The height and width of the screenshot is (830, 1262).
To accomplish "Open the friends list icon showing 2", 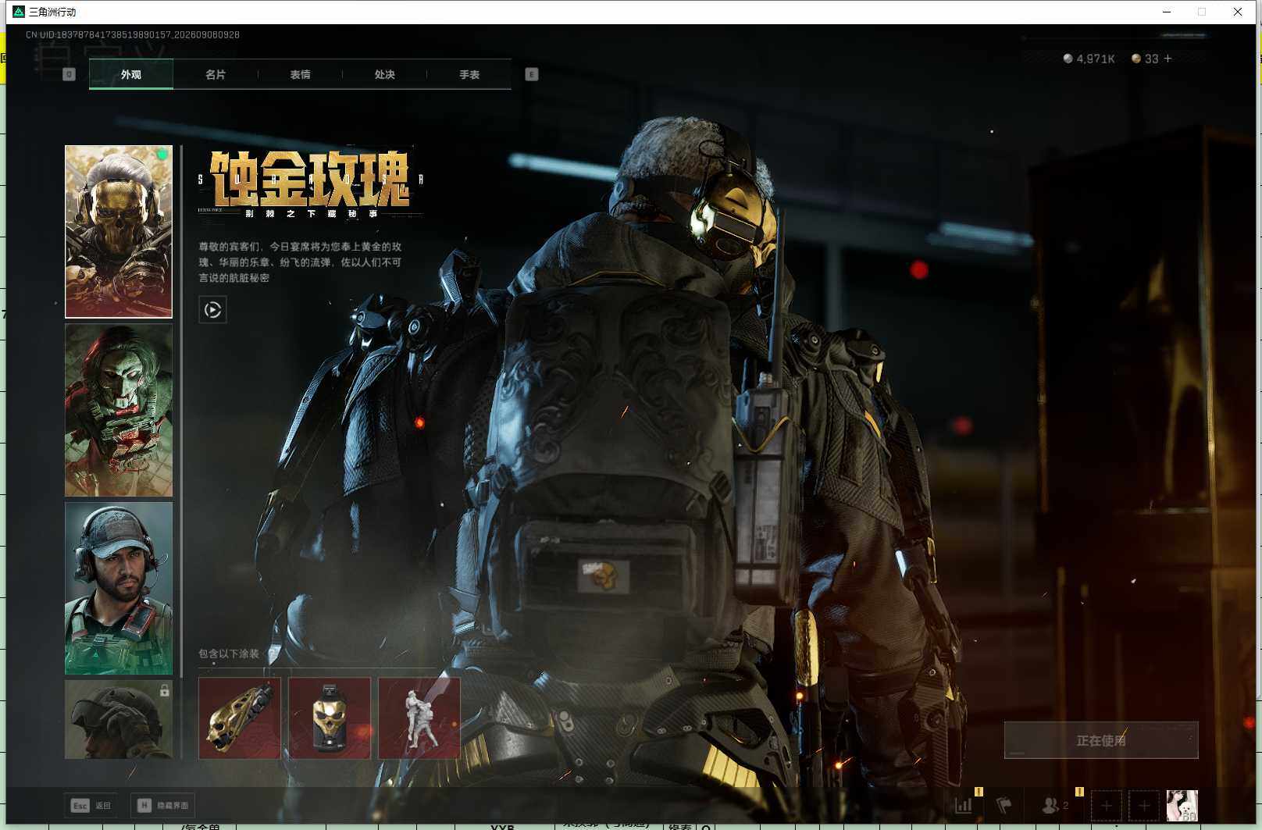I will 1055,805.
